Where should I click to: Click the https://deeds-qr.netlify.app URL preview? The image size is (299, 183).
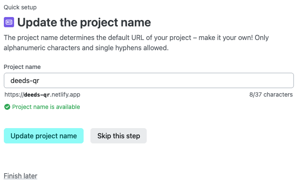coord(42,94)
